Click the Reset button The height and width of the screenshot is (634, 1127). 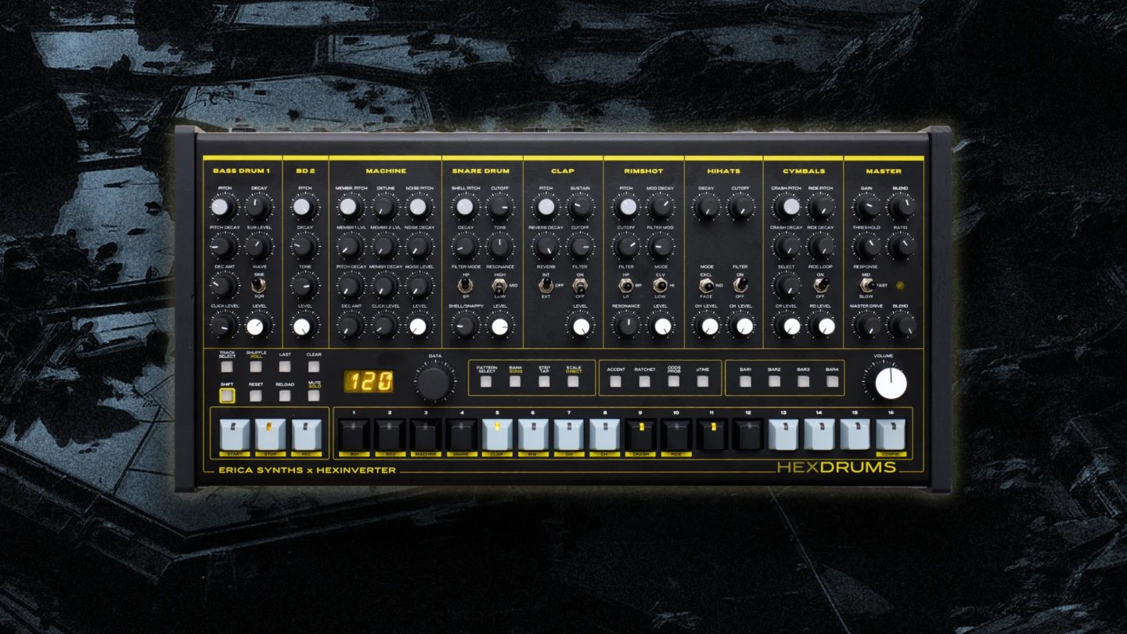tap(256, 395)
